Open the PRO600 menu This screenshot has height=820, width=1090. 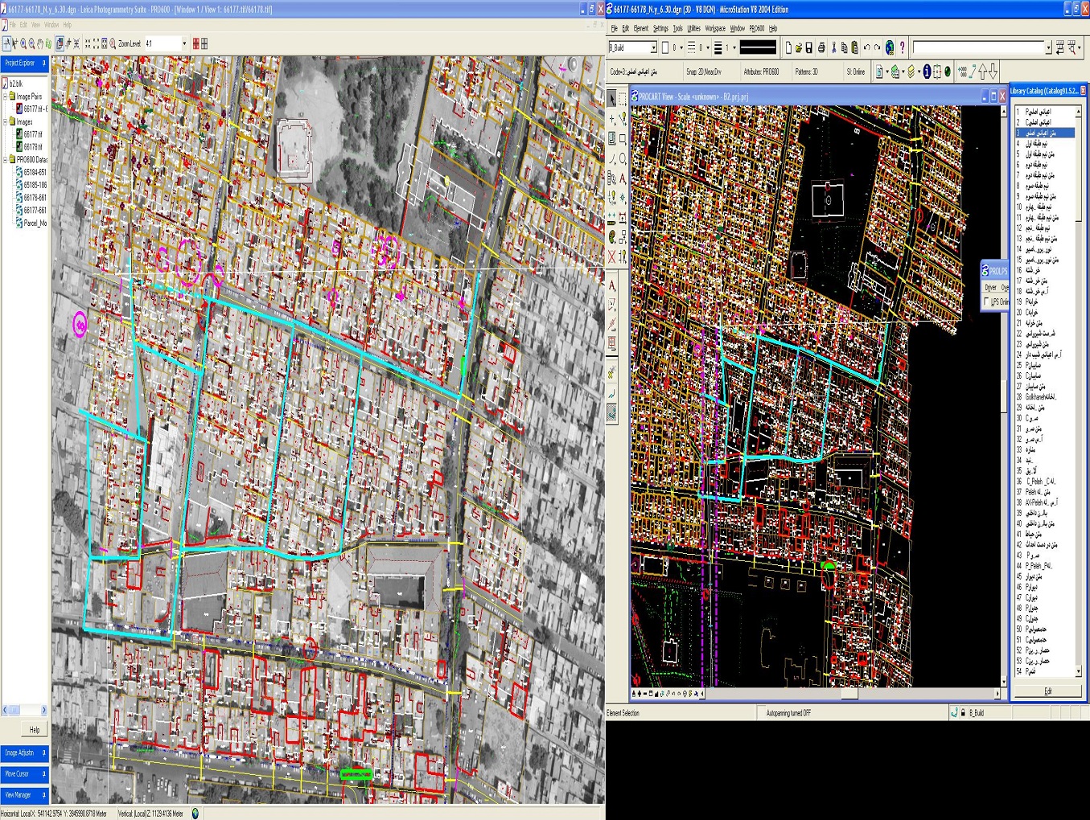756,28
